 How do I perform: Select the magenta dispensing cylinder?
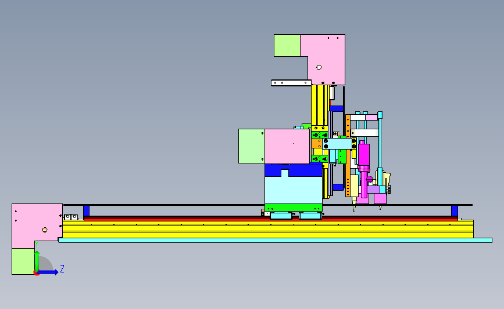point(363,155)
